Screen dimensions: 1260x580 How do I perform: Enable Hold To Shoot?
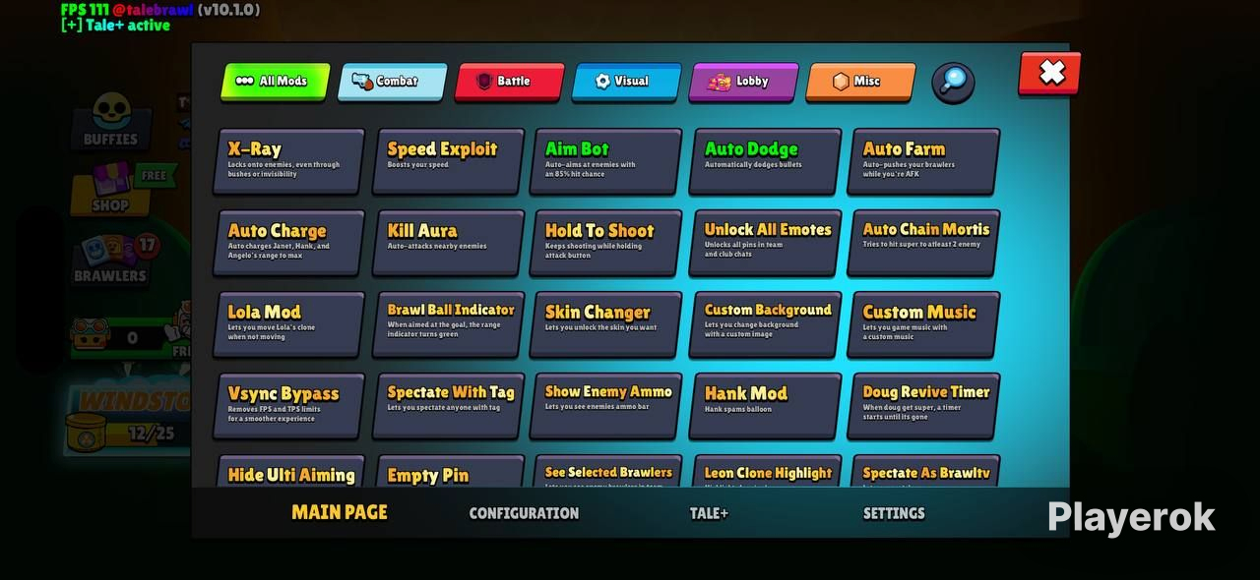point(605,243)
